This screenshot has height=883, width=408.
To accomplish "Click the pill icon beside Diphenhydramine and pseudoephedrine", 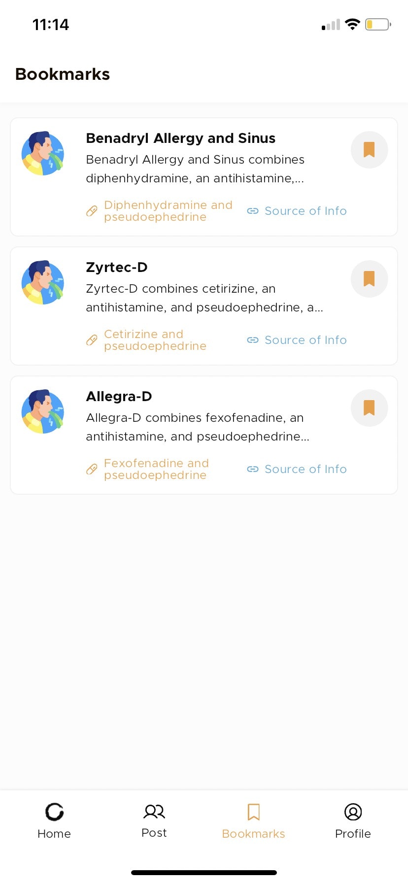I will tap(92, 211).
